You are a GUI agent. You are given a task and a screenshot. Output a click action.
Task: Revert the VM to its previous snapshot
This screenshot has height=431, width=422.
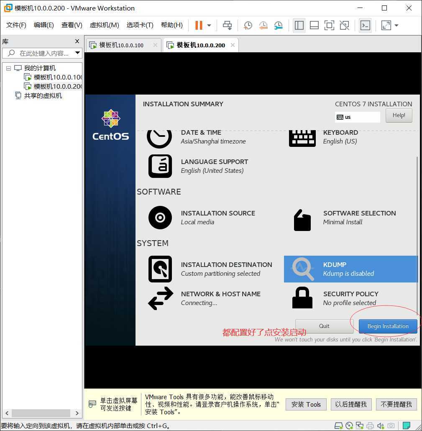click(x=263, y=25)
